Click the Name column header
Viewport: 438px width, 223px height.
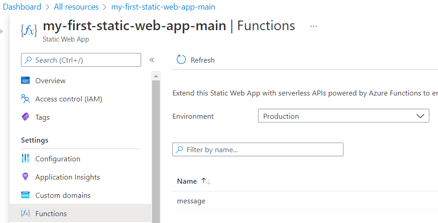[x=187, y=181]
